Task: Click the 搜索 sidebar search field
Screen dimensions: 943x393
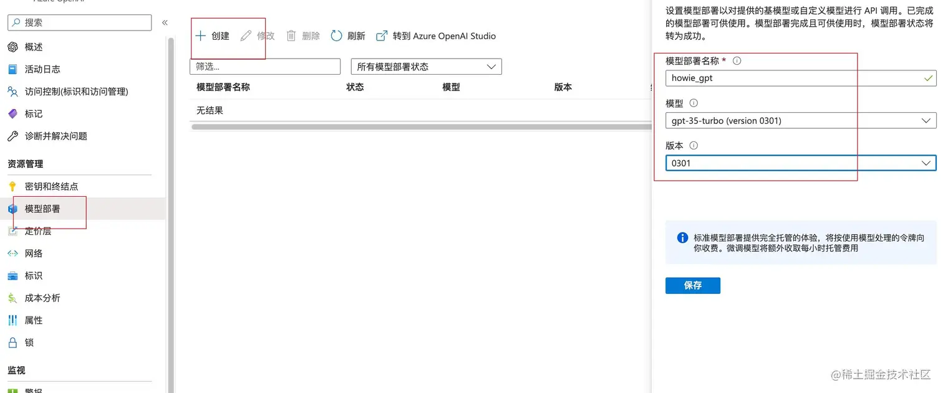Action: (x=79, y=22)
